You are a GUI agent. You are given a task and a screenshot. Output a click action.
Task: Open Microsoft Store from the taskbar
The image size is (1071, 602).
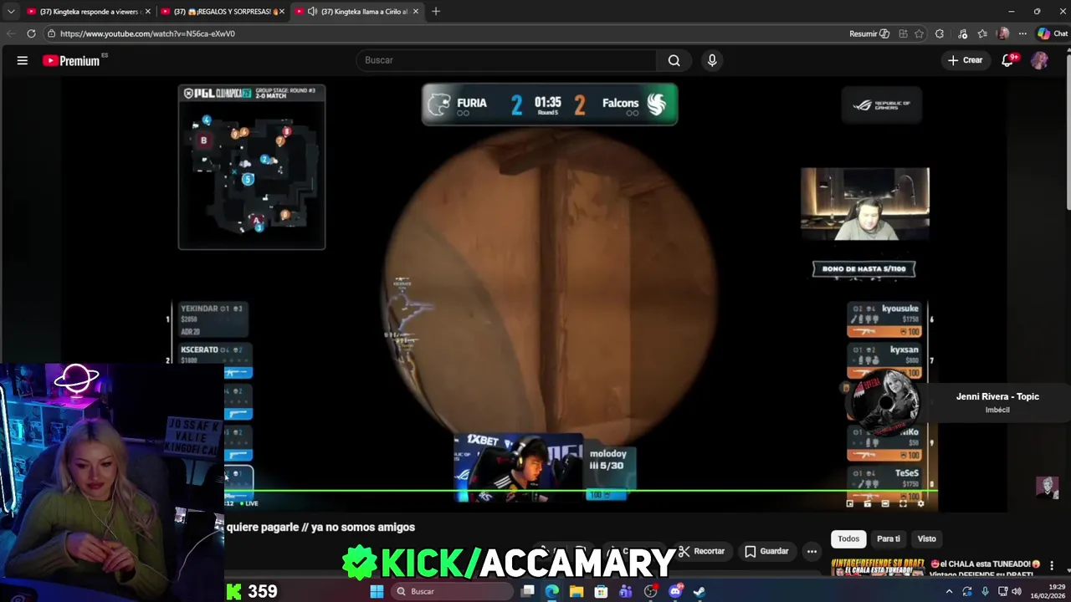(601, 591)
